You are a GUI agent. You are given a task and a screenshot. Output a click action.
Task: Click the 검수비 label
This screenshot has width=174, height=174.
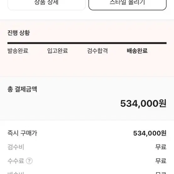tap(16, 147)
